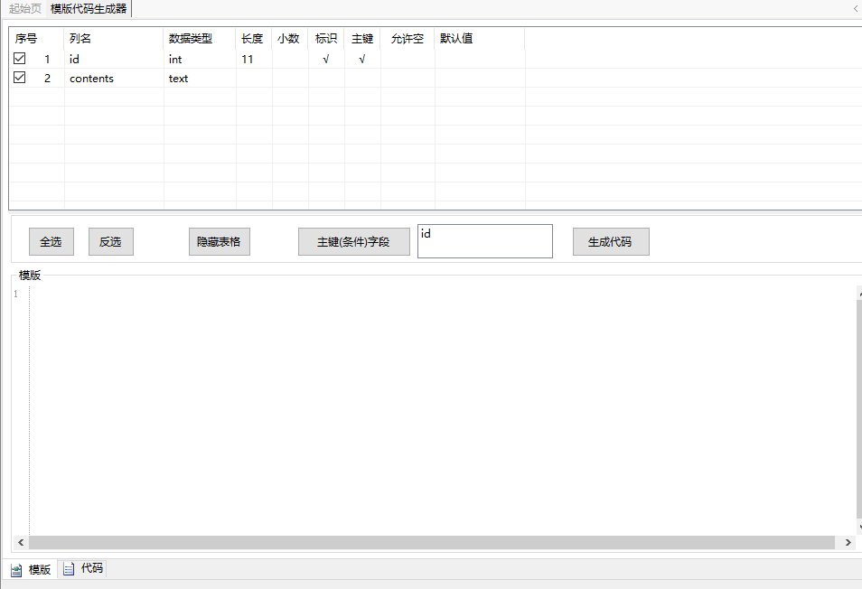Click the data type cell int
This screenshot has width=862, height=589.
point(200,59)
